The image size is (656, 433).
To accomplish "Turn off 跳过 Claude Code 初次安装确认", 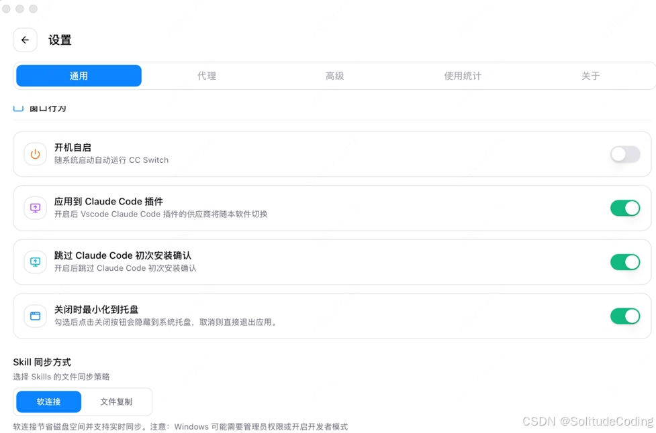I will pos(624,262).
